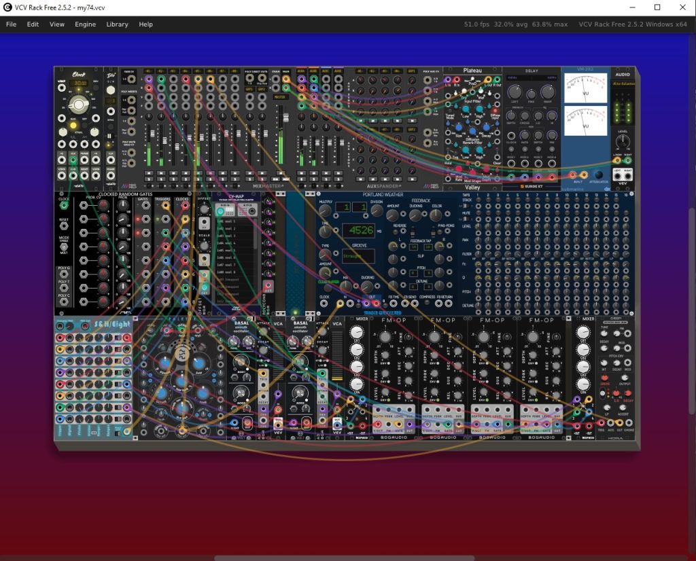Click the Delay module RIGHT time knob

pyautogui.click(x=547, y=92)
